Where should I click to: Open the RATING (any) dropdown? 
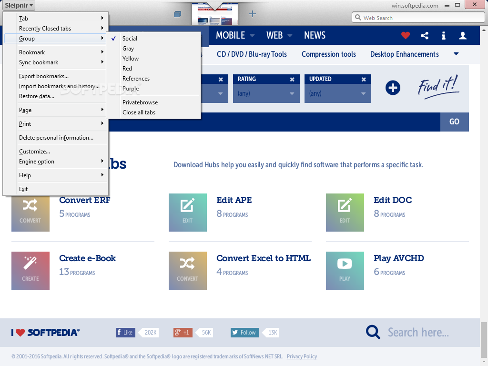point(266,93)
